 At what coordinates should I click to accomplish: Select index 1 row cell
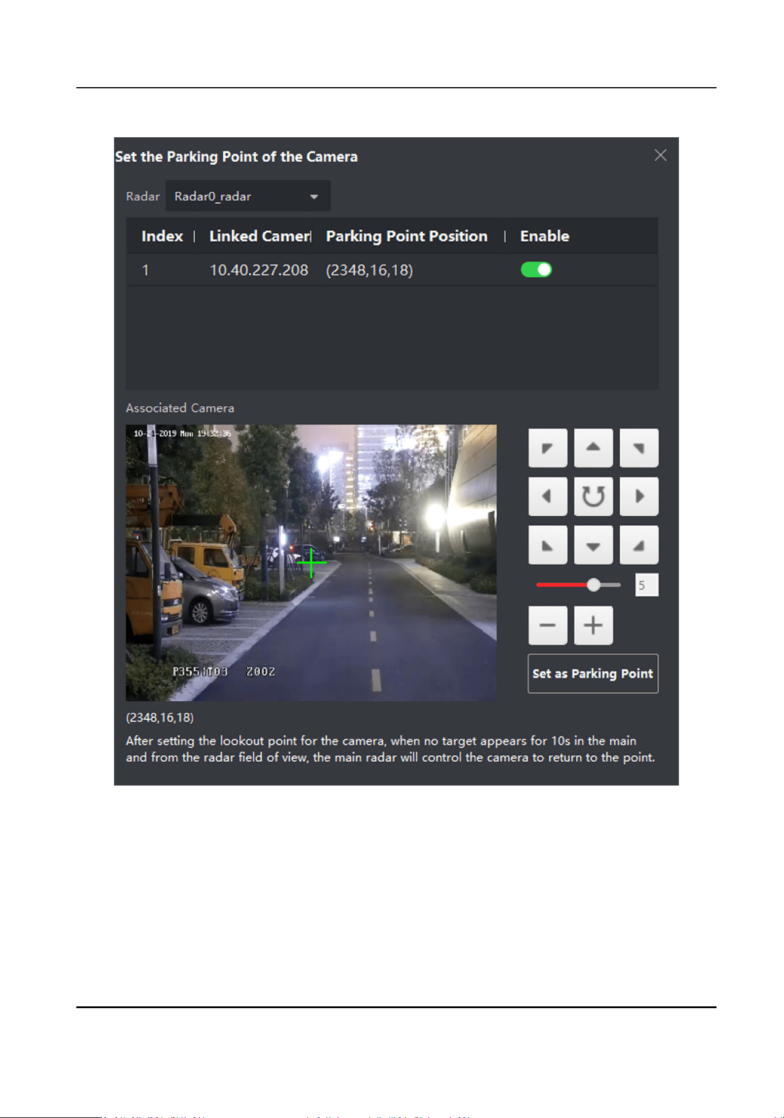145,270
